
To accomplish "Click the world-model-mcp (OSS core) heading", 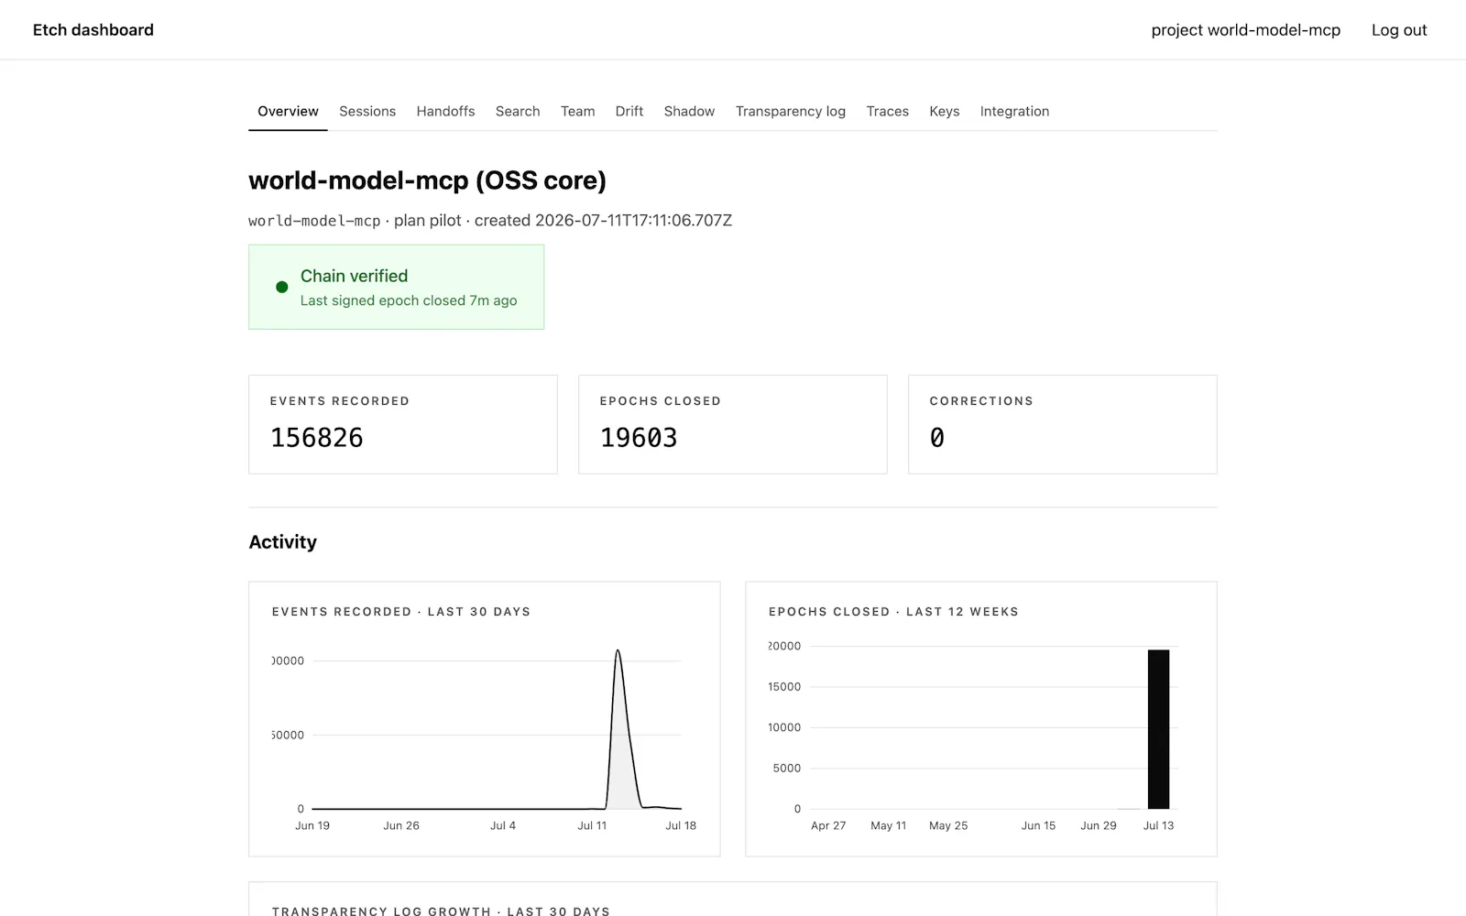I will click(427, 180).
